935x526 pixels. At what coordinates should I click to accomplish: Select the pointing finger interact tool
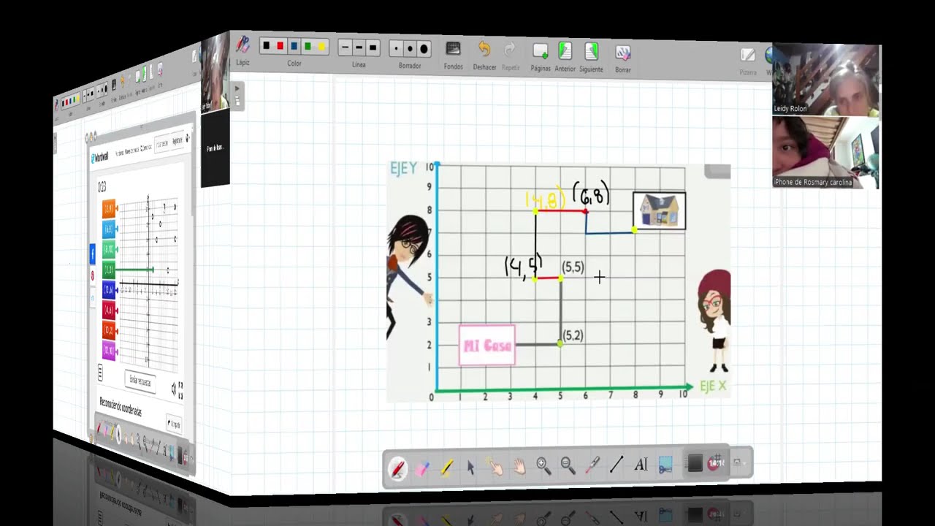(x=496, y=466)
